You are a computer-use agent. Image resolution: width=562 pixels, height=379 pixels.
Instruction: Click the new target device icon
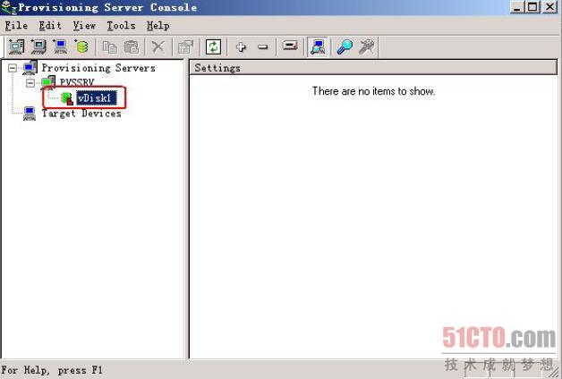60,46
